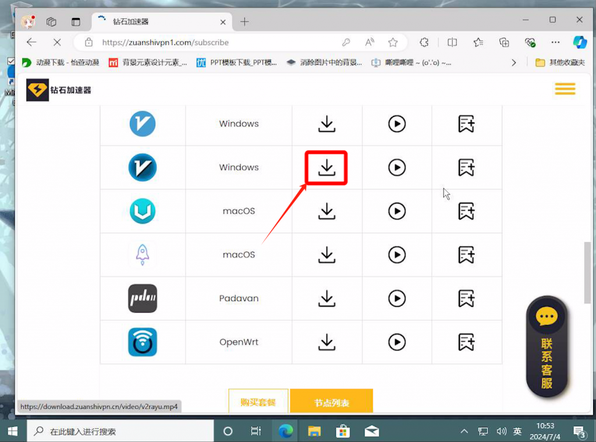Viewport: 596px width, 442px height.
Task: Open bookmark-plus icon in OpenWrt row
Action: coord(466,342)
